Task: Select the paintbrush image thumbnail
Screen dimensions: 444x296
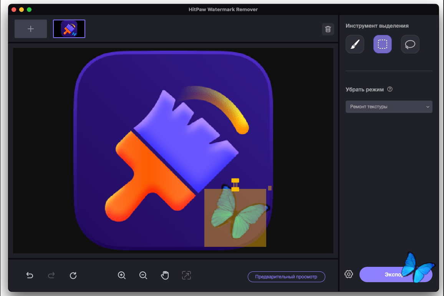Action: point(69,29)
